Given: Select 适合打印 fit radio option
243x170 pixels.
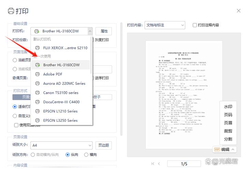Looking at the screenshot, I should pyautogui.click(x=15, y=106).
